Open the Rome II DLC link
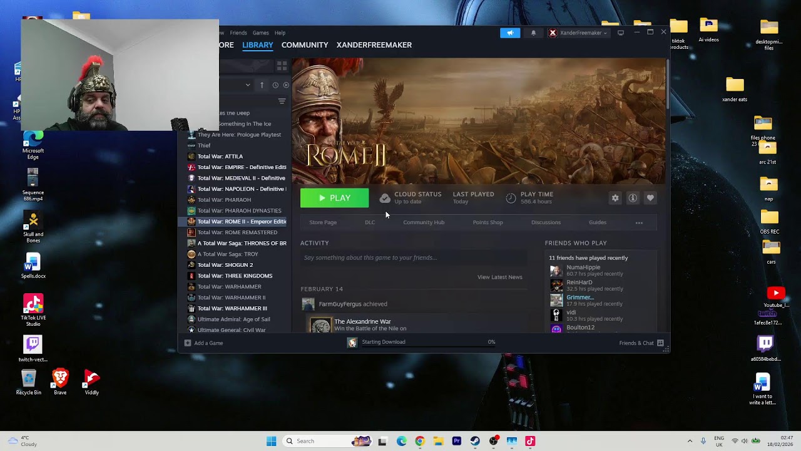This screenshot has height=451, width=801. [370, 222]
